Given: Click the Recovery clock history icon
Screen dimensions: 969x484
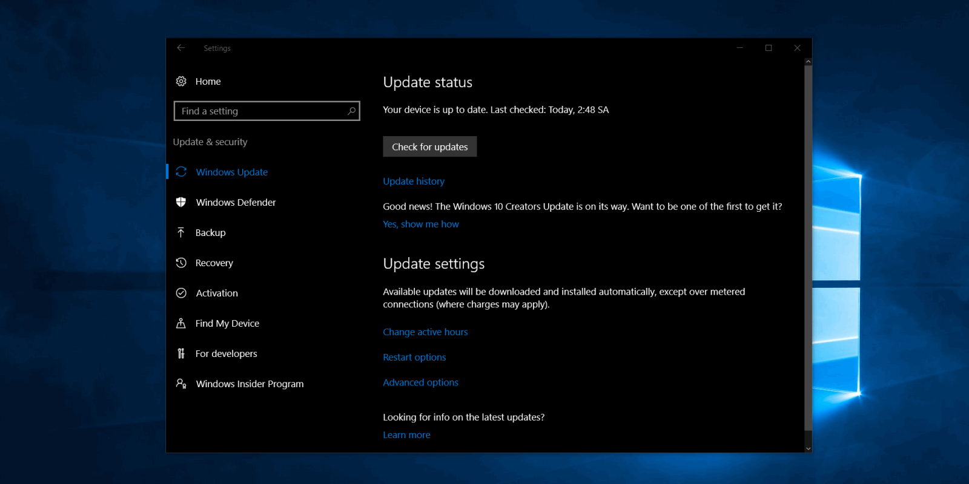Looking at the screenshot, I should [181, 263].
